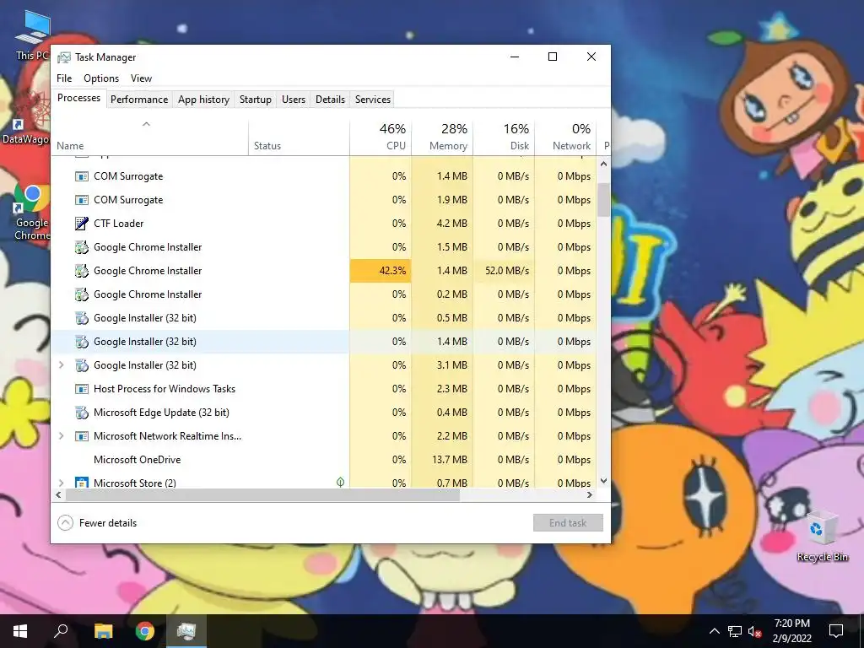Click the highlighted Google Installer (32 bit) row name

pos(145,342)
